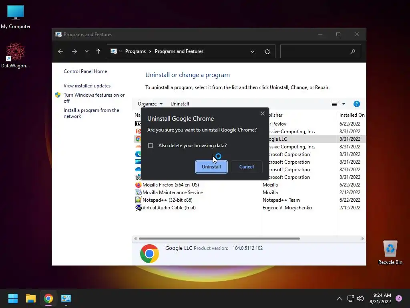
Task: Click Programs and Features title bar icon
Action: click(x=58, y=34)
